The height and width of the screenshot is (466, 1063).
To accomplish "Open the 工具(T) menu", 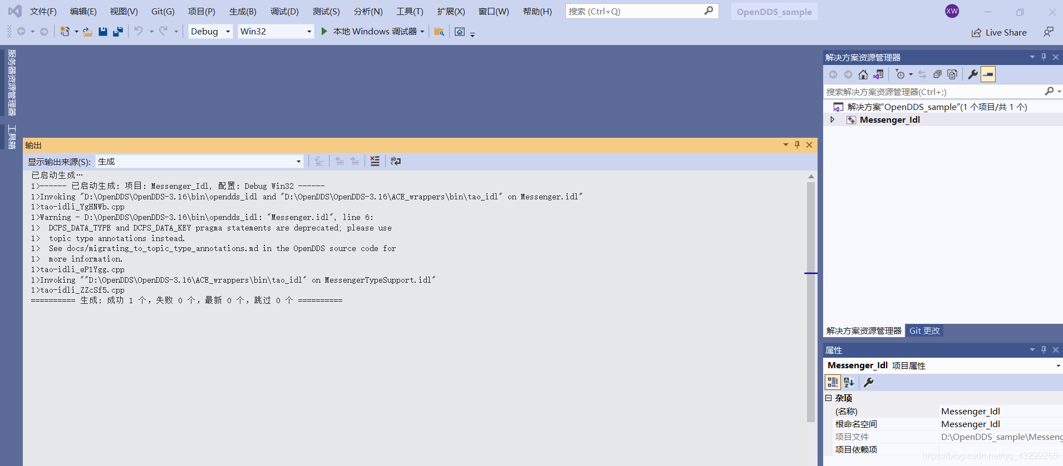I will [410, 11].
